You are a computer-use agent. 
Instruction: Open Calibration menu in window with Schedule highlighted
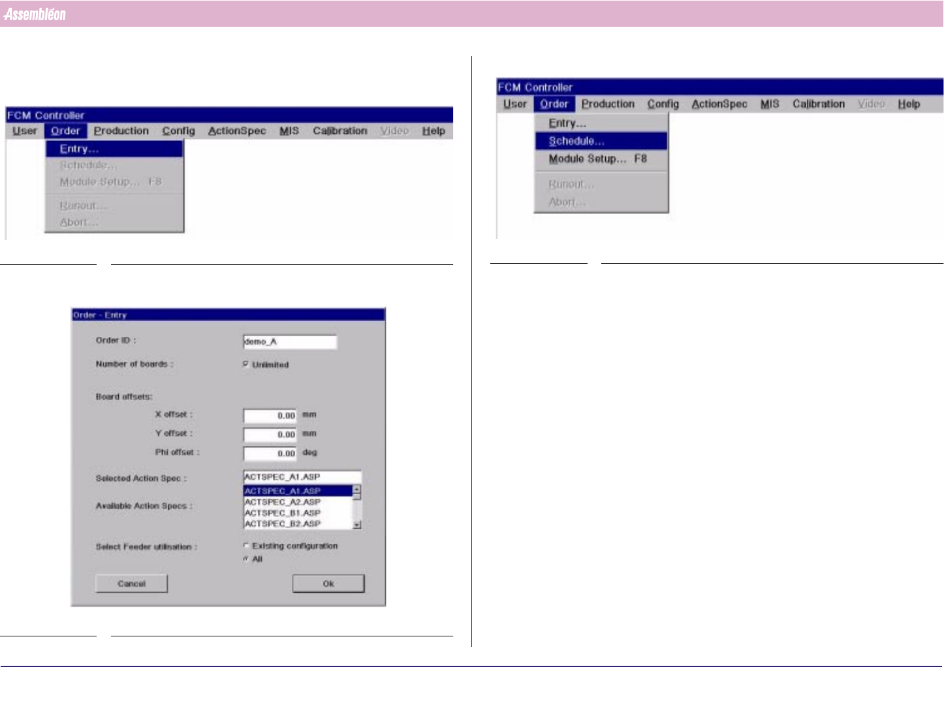point(819,104)
